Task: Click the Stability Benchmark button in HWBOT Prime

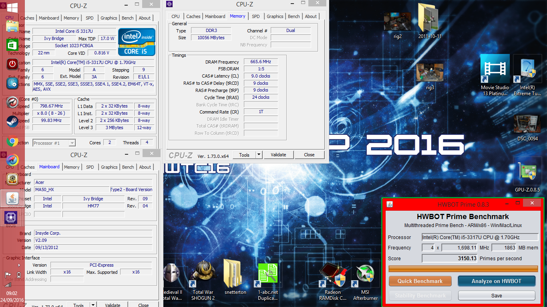Action: (x=420, y=295)
